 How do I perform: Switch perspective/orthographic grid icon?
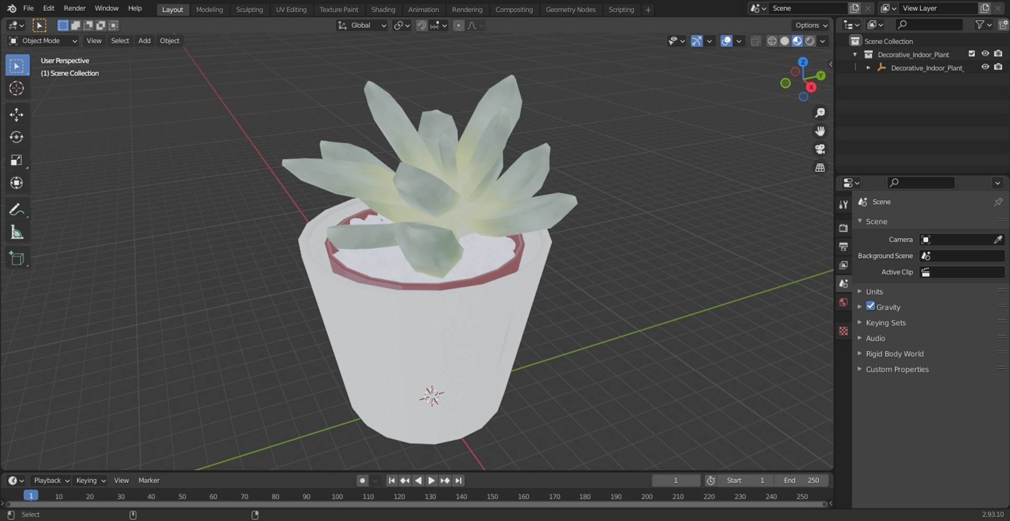coord(820,168)
